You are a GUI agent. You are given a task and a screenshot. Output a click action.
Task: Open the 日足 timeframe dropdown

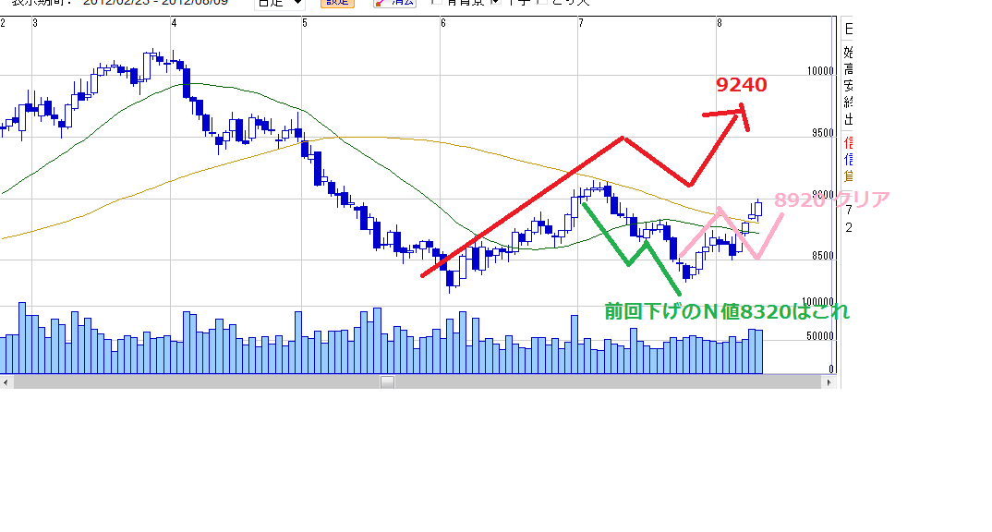280,4
